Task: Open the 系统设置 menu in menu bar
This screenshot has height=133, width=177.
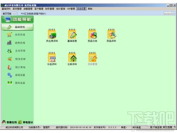Action: point(81,9)
